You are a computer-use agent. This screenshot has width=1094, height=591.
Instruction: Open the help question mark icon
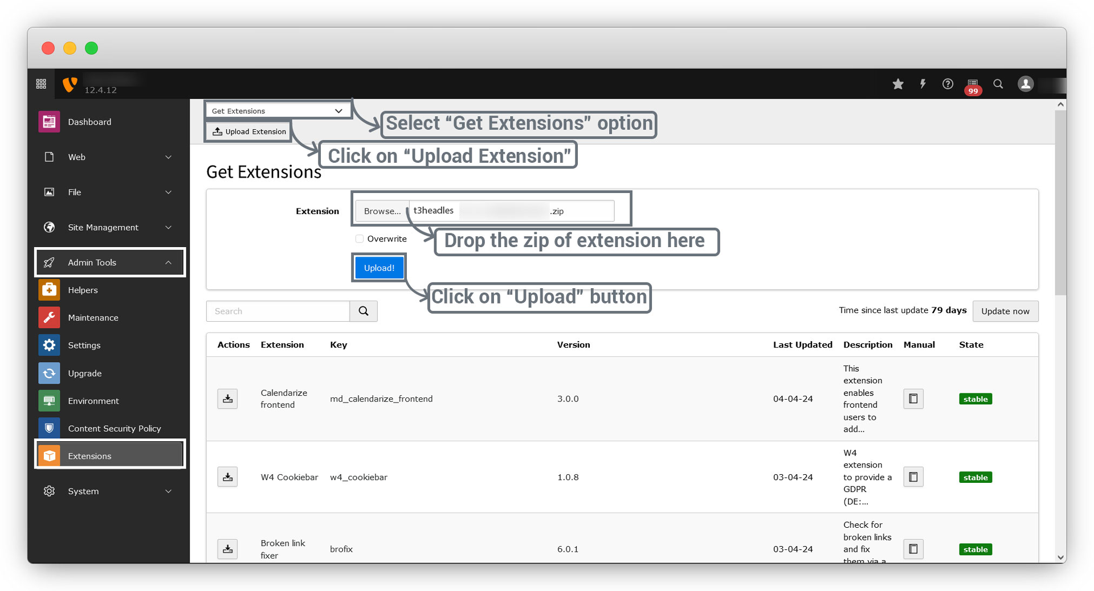pyautogui.click(x=948, y=84)
